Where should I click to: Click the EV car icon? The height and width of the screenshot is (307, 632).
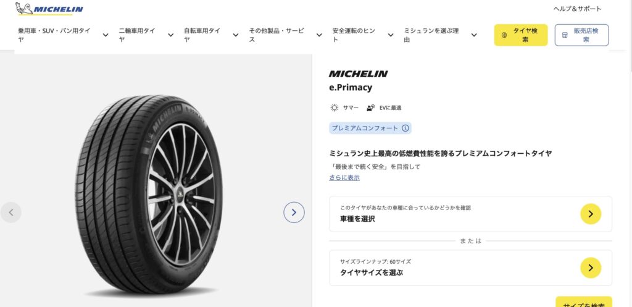pyautogui.click(x=370, y=107)
